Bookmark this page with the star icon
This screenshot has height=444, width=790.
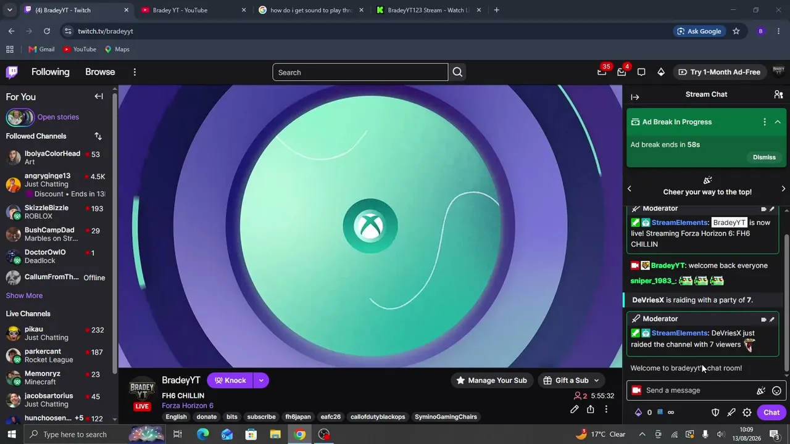pos(736,31)
